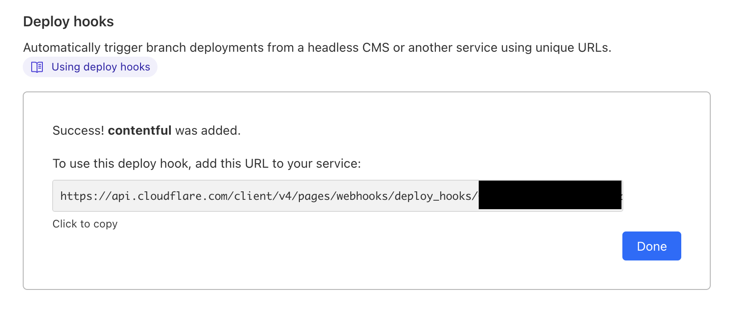Click inside the grey URL box
The image size is (729, 314).
click(268, 196)
